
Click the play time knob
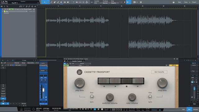click(x=80, y=83)
